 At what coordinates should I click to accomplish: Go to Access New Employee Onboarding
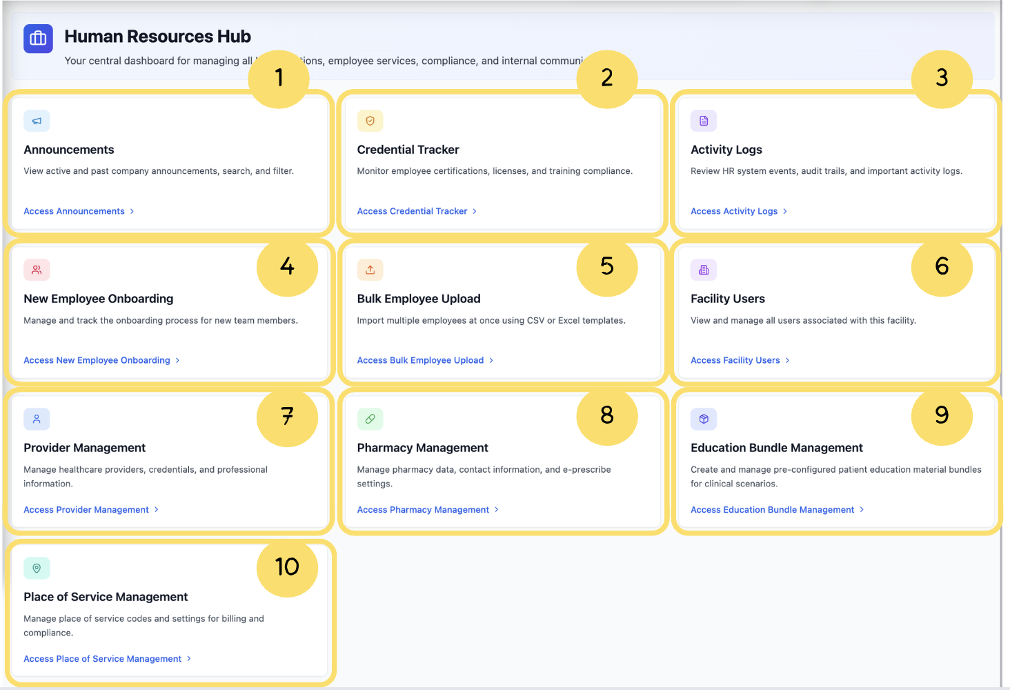(x=97, y=360)
